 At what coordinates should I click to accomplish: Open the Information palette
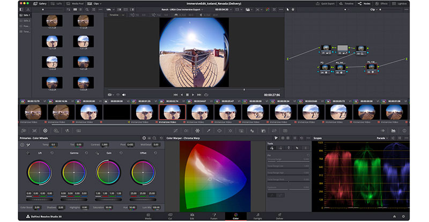point(404,131)
